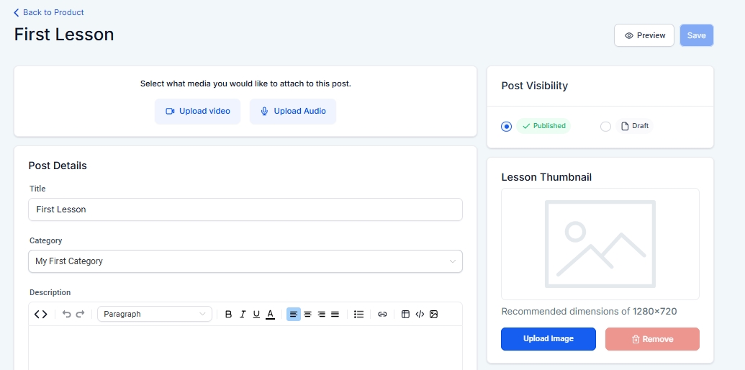Apply bold formatting in description editor
Viewport: 745px width, 370px height.
[x=229, y=315]
